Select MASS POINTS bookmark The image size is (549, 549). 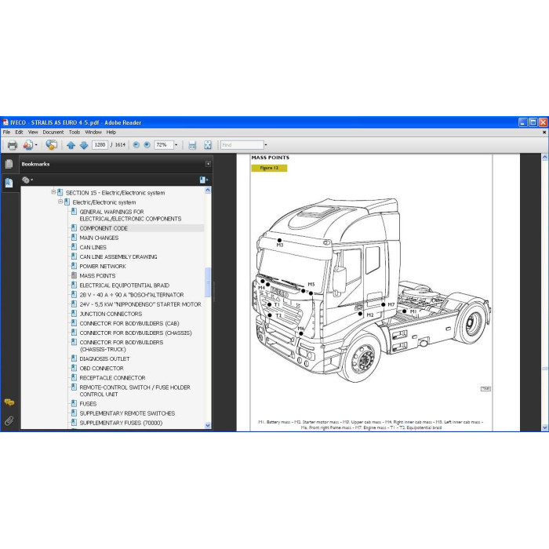(x=97, y=276)
